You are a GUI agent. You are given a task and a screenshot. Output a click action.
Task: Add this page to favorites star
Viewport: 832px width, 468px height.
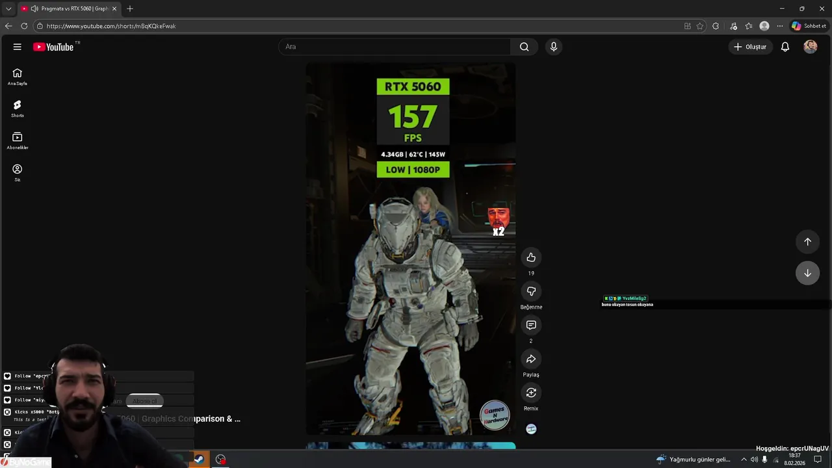coord(700,26)
